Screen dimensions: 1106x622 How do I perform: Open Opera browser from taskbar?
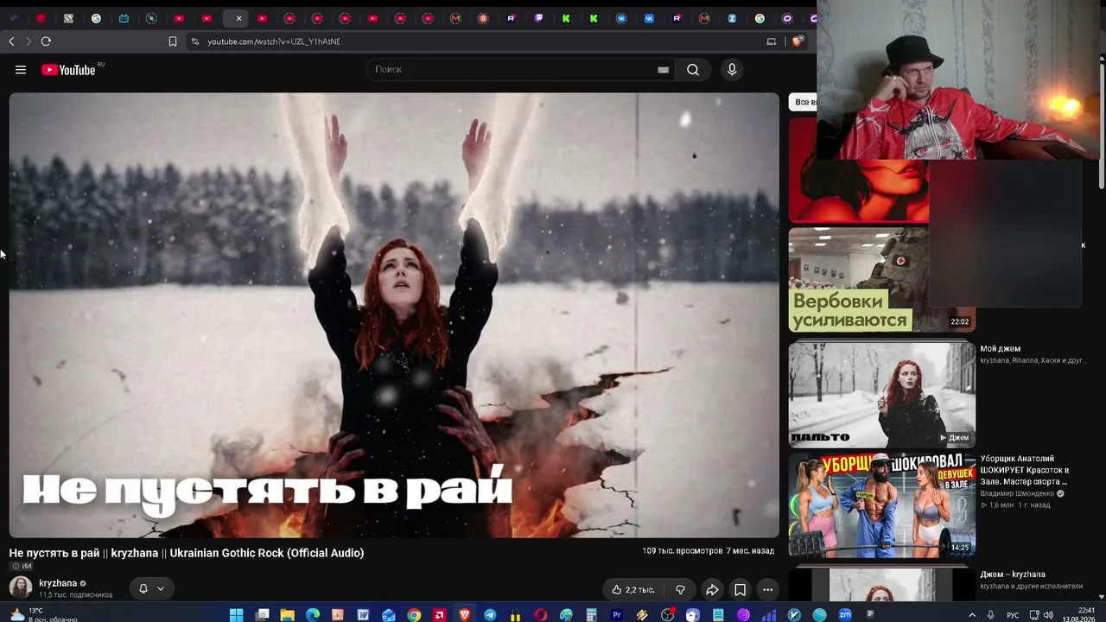point(541,615)
